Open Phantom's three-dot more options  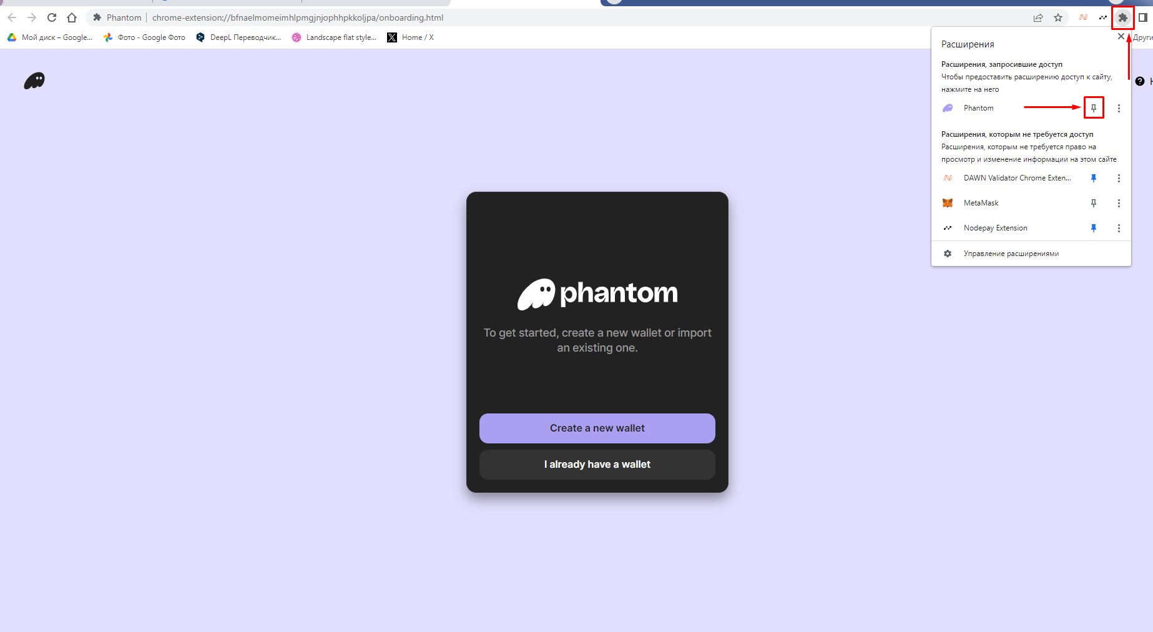click(1119, 108)
